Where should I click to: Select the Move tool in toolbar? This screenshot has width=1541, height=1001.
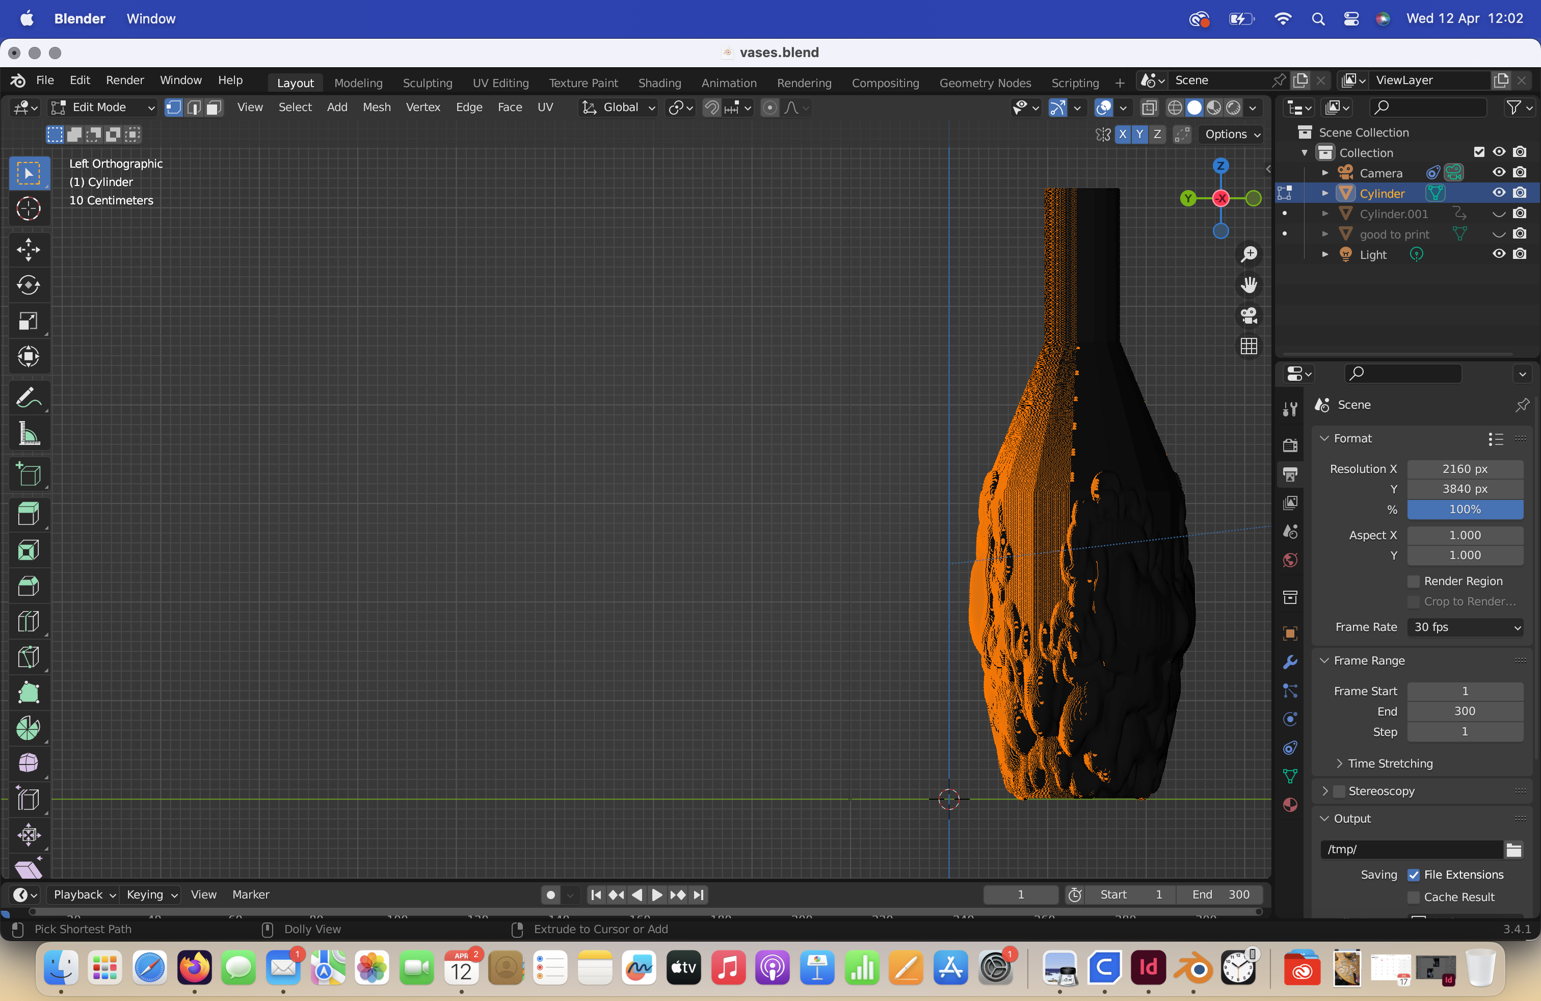tap(28, 249)
